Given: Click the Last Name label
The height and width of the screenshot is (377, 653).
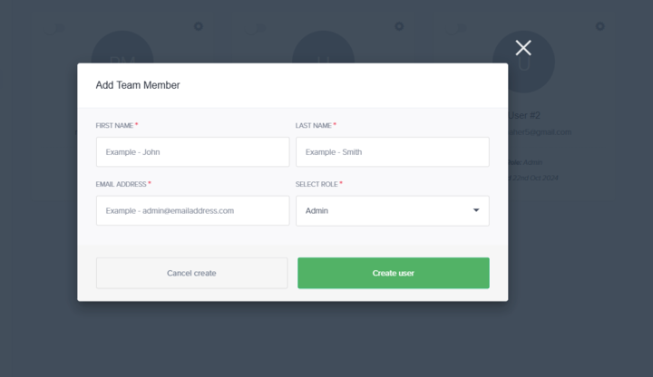Looking at the screenshot, I should [x=314, y=125].
